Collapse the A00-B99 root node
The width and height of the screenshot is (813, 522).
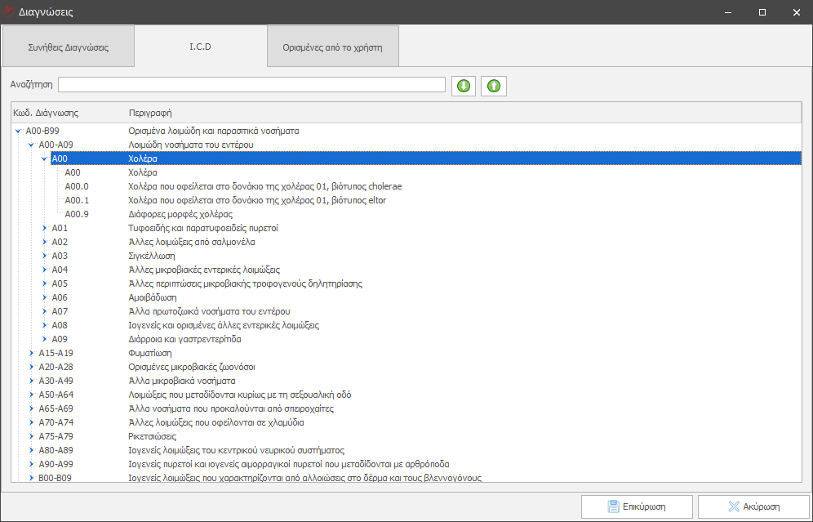[18, 131]
